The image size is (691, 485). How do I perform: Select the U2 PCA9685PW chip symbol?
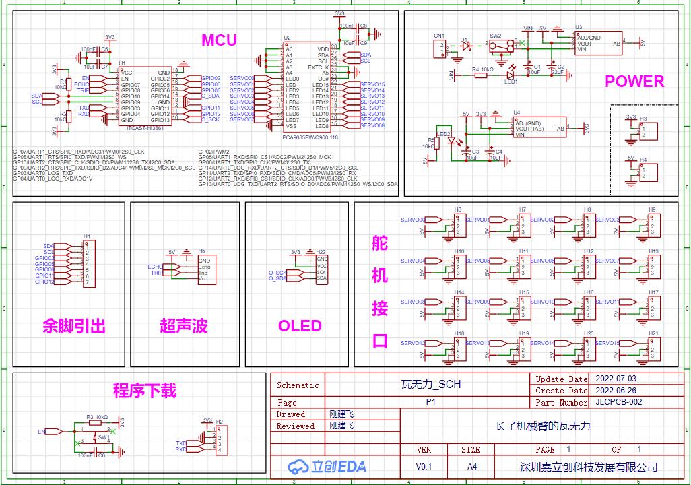pos(307,88)
